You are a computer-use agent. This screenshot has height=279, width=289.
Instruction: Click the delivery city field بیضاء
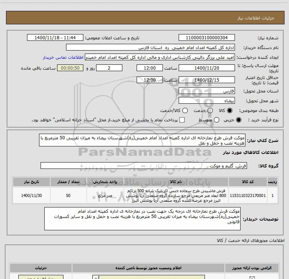click(x=206, y=101)
